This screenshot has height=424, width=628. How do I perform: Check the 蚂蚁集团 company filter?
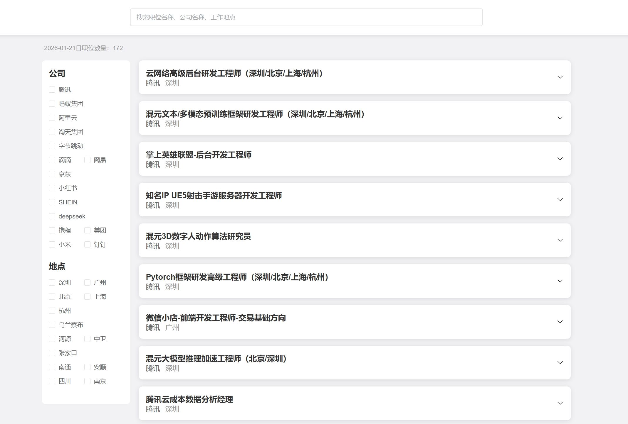(x=52, y=104)
